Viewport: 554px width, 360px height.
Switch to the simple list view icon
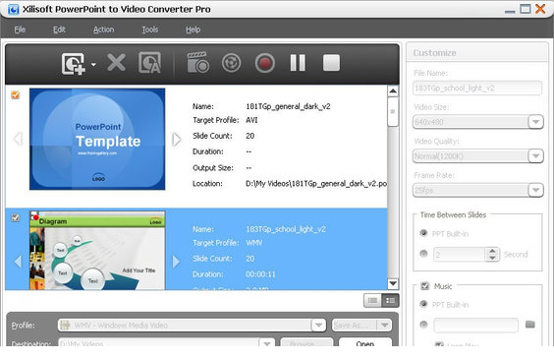pyautogui.click(x=372, y=301)
